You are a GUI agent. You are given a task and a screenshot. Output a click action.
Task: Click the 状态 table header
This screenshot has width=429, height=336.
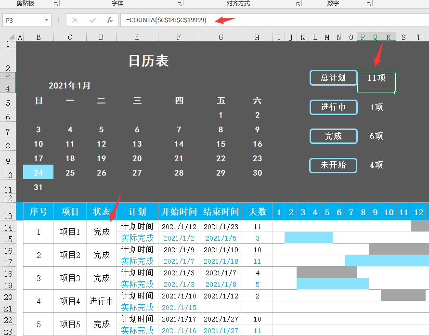coord(102,211)
